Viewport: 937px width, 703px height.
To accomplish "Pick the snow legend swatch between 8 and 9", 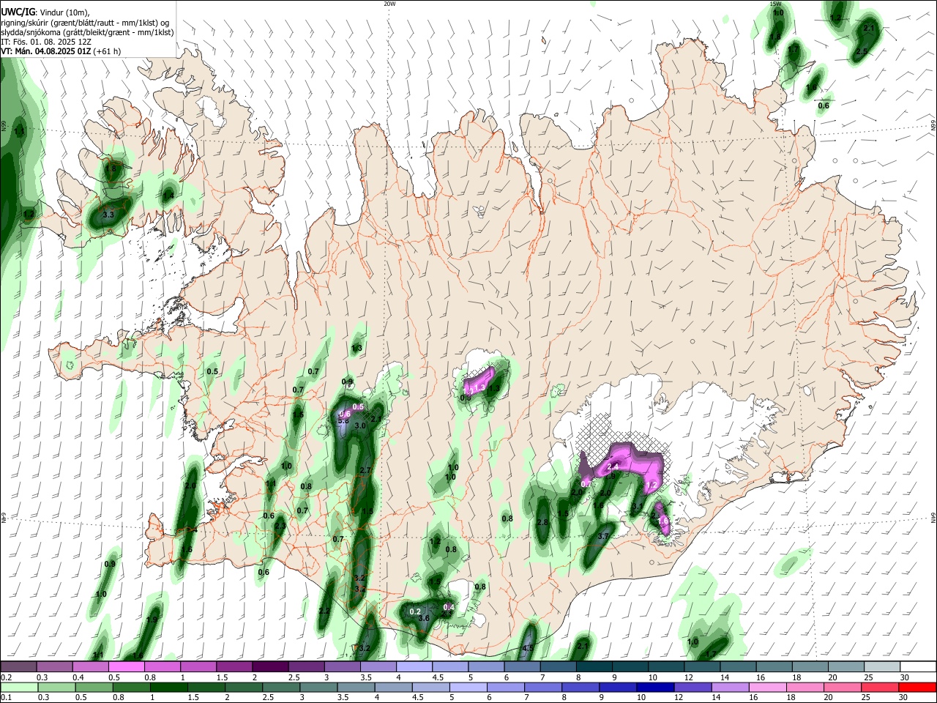I will 593,666.
